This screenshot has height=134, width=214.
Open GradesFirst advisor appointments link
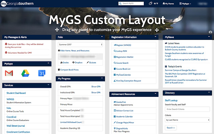click(x=120, y=102)
